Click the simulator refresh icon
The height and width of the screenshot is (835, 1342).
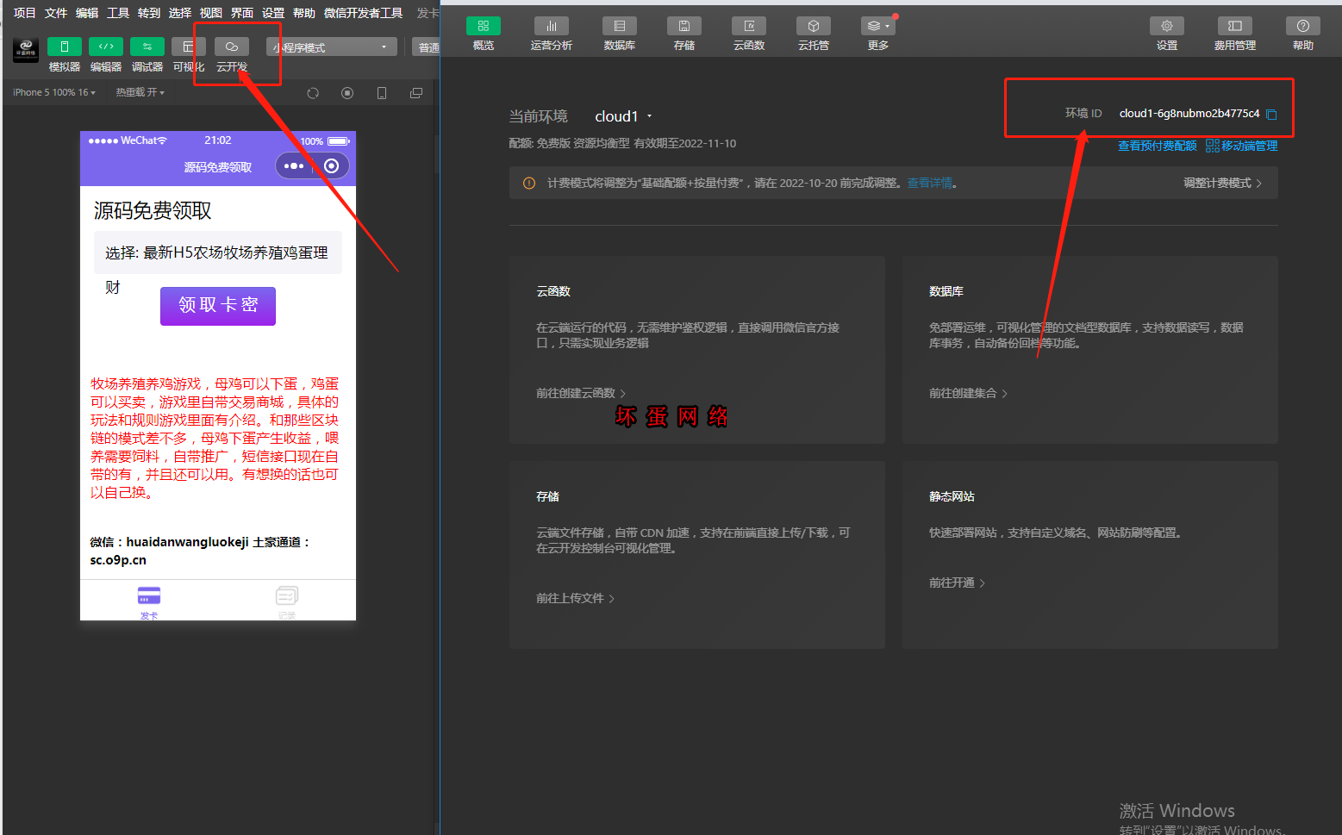pyautogui.click(x=313, y=93)
